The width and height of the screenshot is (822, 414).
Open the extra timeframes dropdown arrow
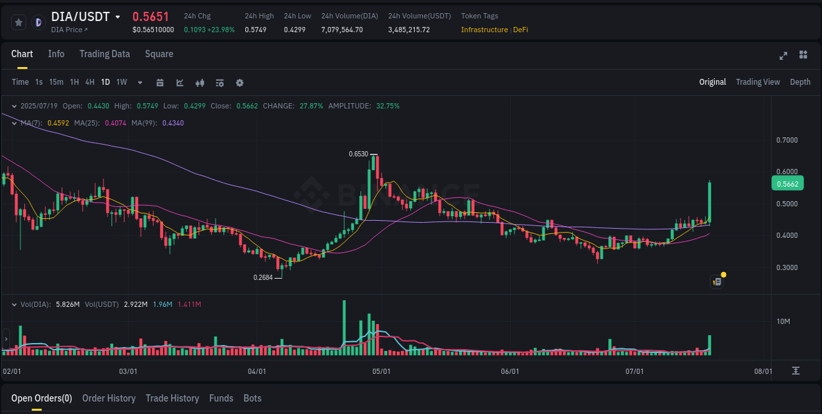point(139,82)
